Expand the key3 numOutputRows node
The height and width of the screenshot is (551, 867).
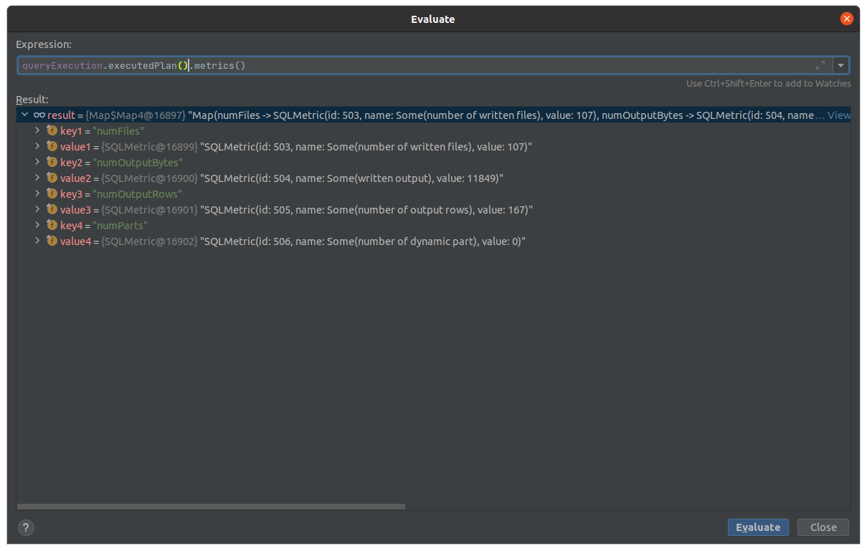(37, 193)
